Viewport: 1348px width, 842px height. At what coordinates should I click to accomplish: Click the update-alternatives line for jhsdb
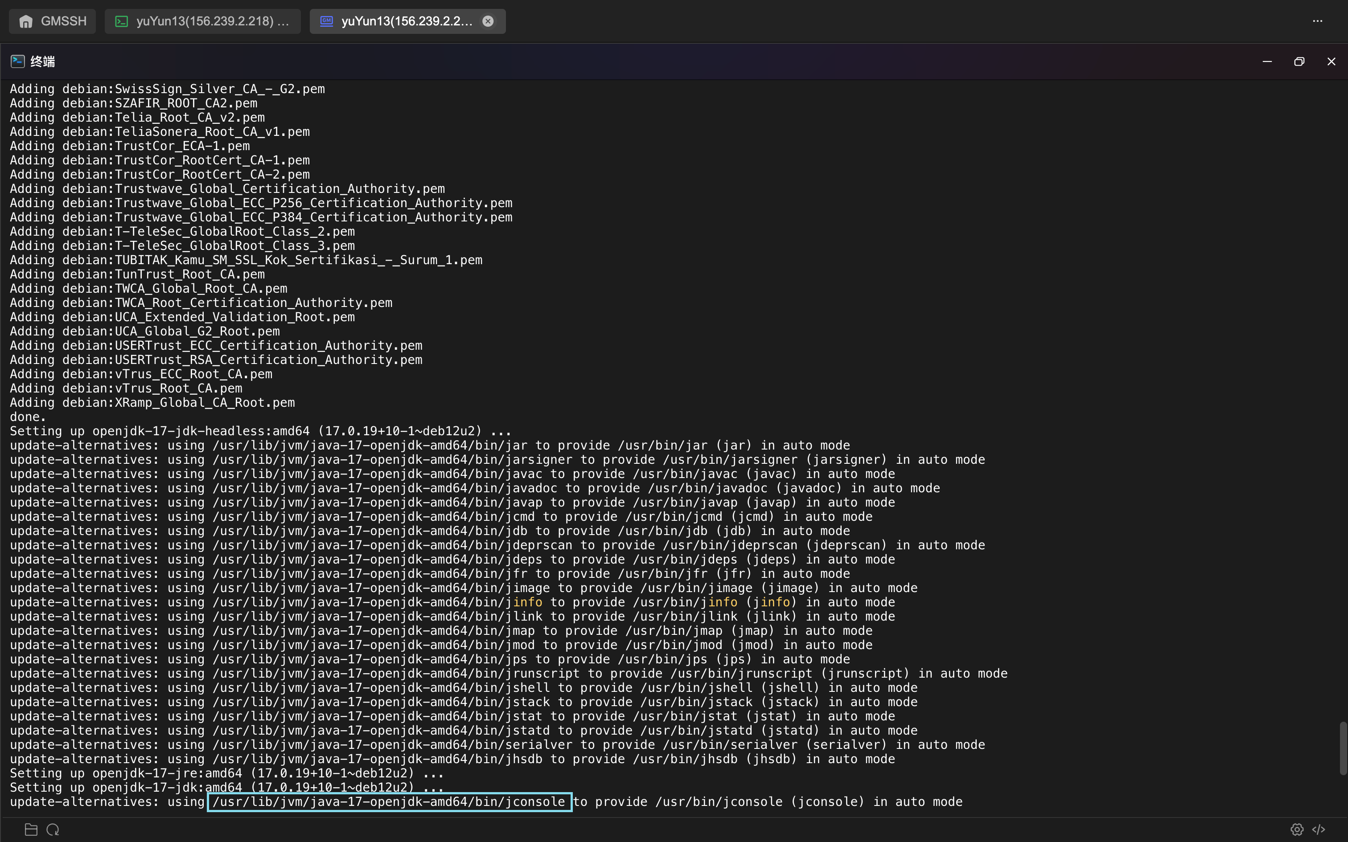452,759
